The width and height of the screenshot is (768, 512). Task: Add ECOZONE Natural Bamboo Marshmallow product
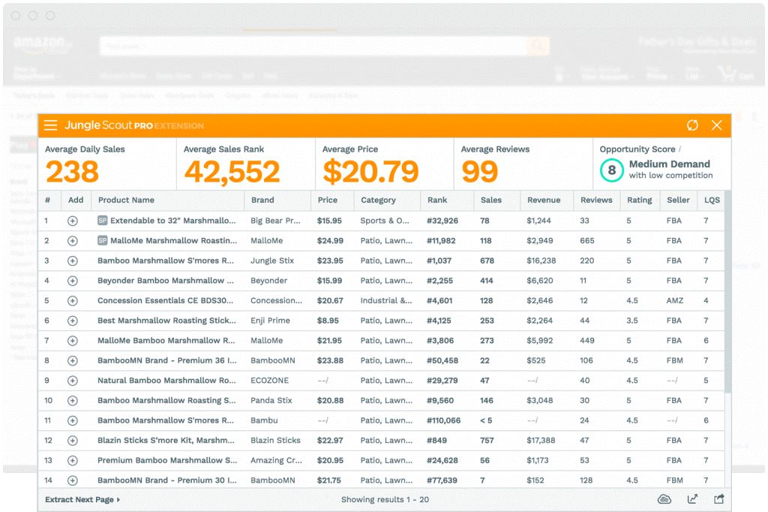(73, 381)
